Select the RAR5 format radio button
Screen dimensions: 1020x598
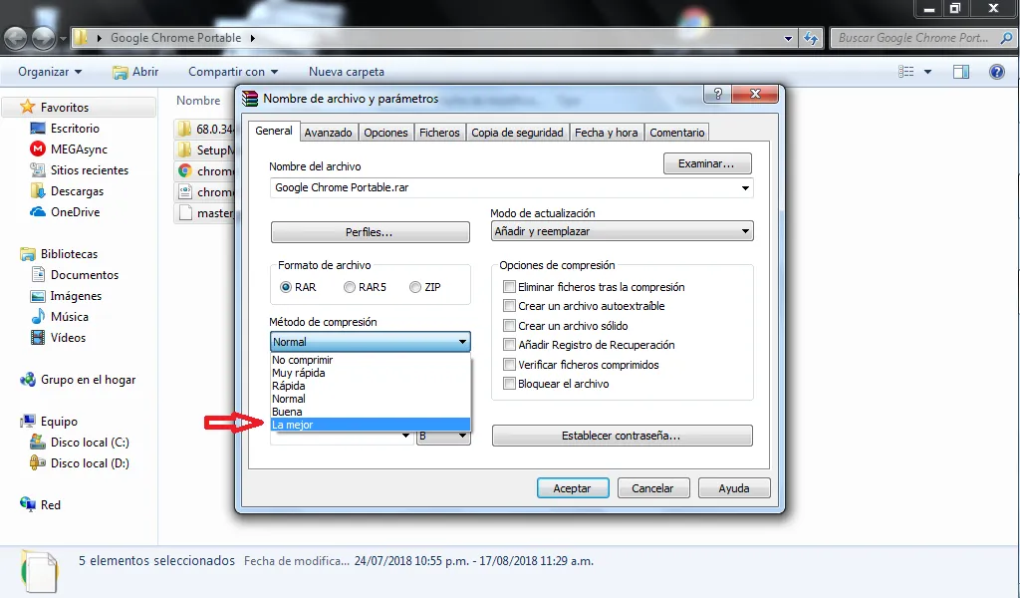[350, 287]
